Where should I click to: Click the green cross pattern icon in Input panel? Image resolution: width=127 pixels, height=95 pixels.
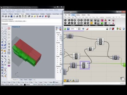click(x=102, y=23)
